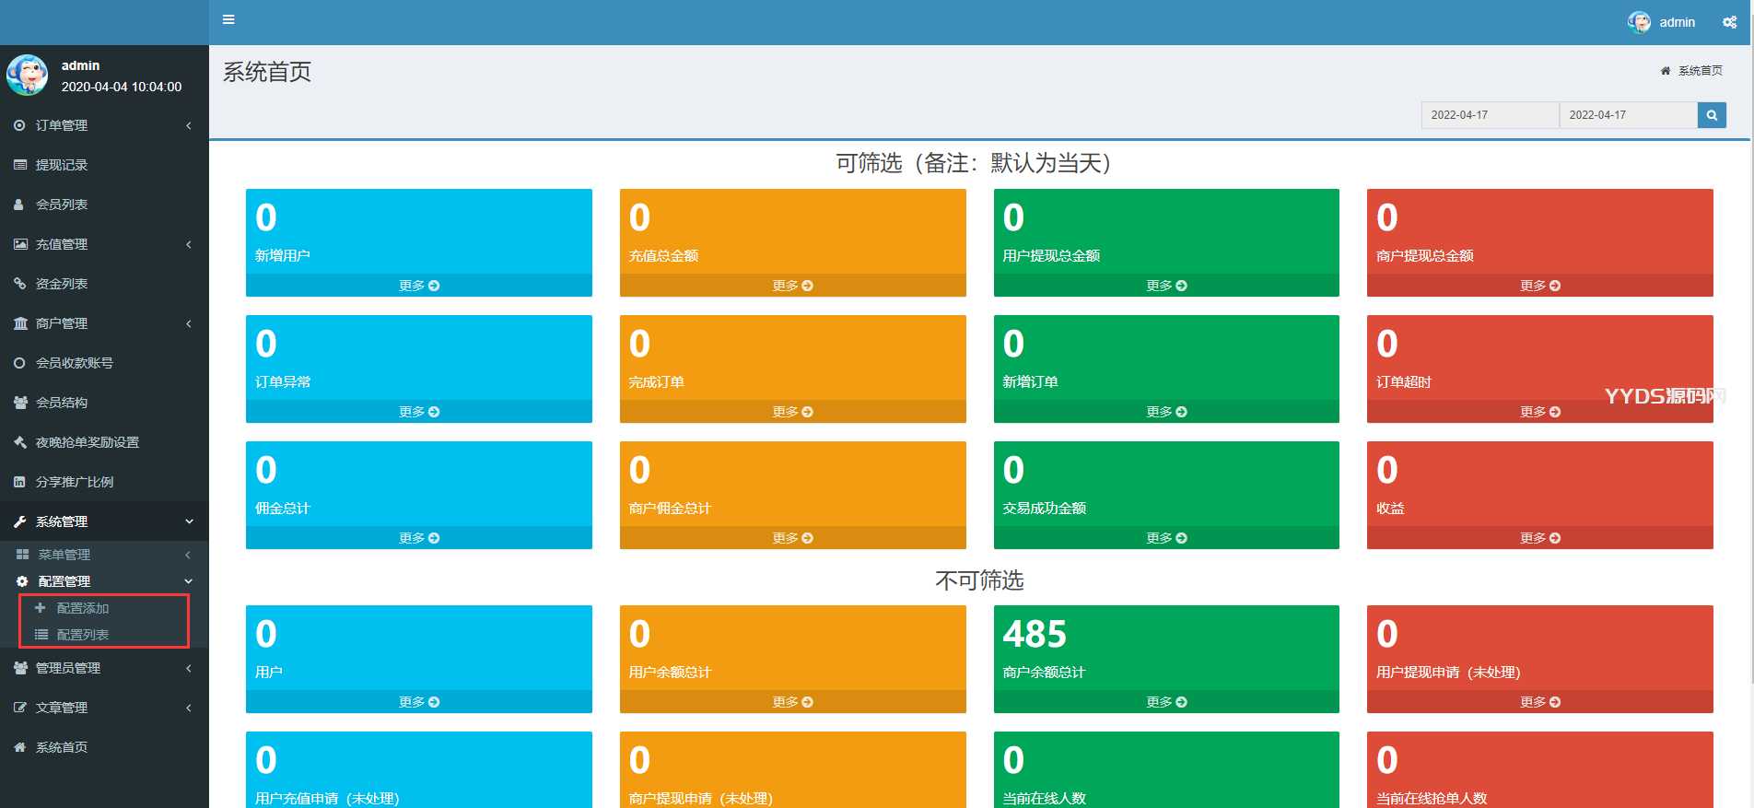Click the list icon for 配置列表

coord(41,635)
